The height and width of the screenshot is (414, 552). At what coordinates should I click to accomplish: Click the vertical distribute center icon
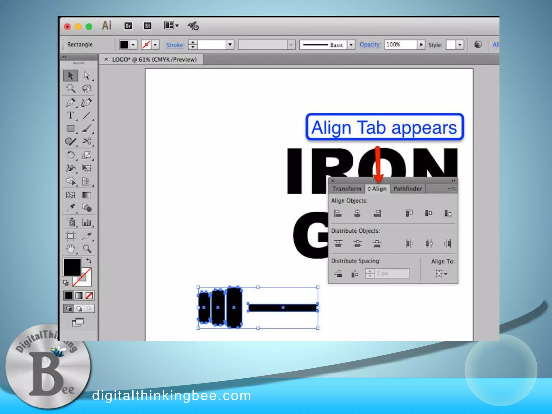[x=357, y=244]
